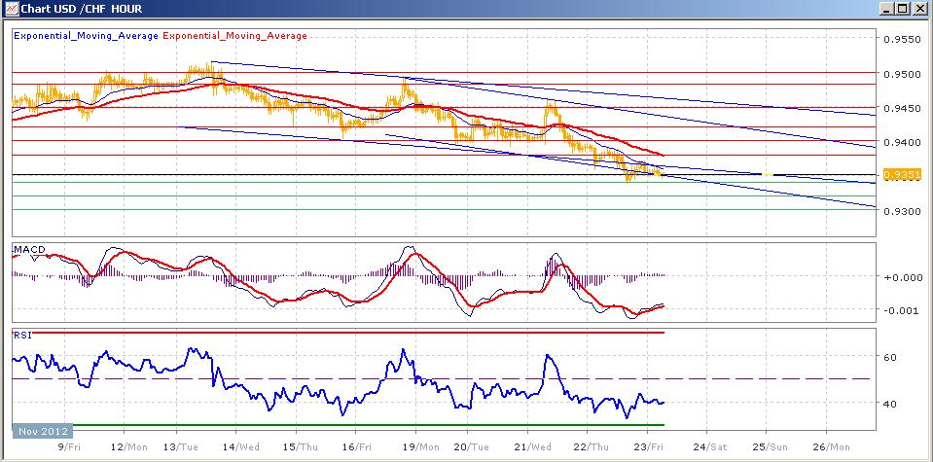Image resolution: width=933 pixels, height=462 pixels.
Task: Click the small yellow marker near 25/Sun
Action: pyautogui.click(x=768, y=175)
